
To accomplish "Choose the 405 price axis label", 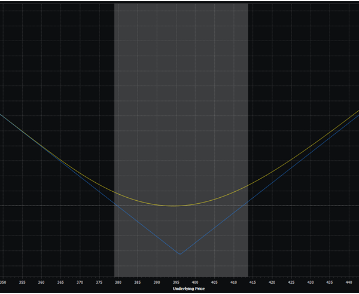I will click(214, 281).
